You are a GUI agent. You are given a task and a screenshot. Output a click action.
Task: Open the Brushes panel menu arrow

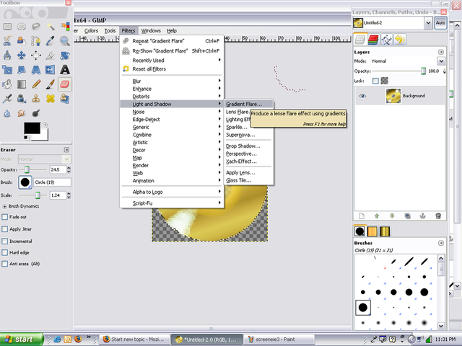[441, 243]
